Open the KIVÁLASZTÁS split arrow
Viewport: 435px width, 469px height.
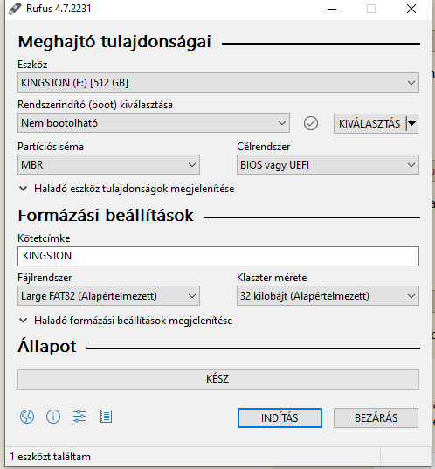pyautogui.click(x=412, y=123)
